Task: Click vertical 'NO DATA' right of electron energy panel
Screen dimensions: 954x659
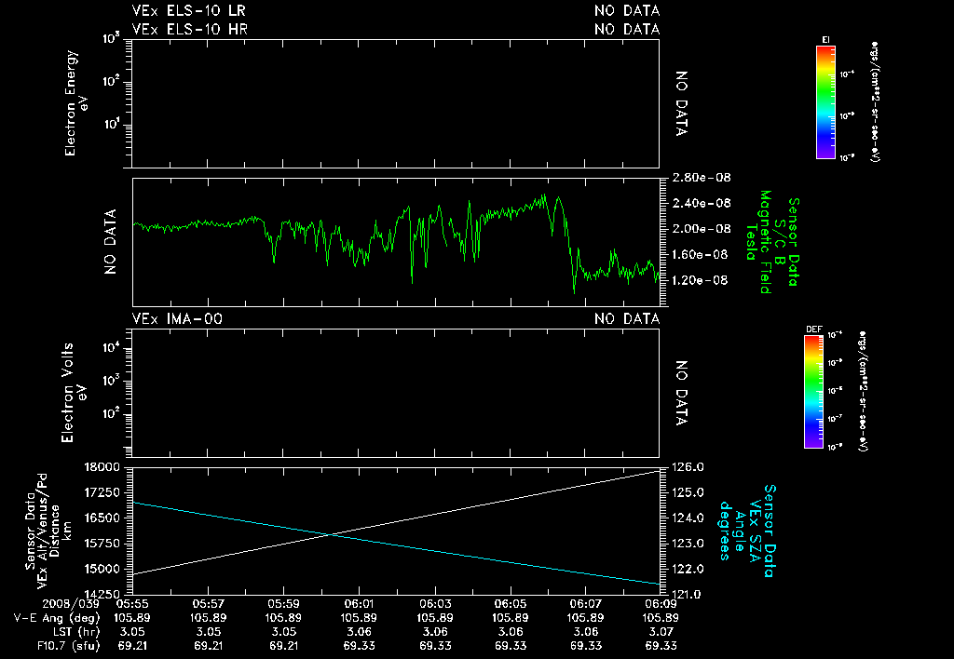Action: coord(681,103)
